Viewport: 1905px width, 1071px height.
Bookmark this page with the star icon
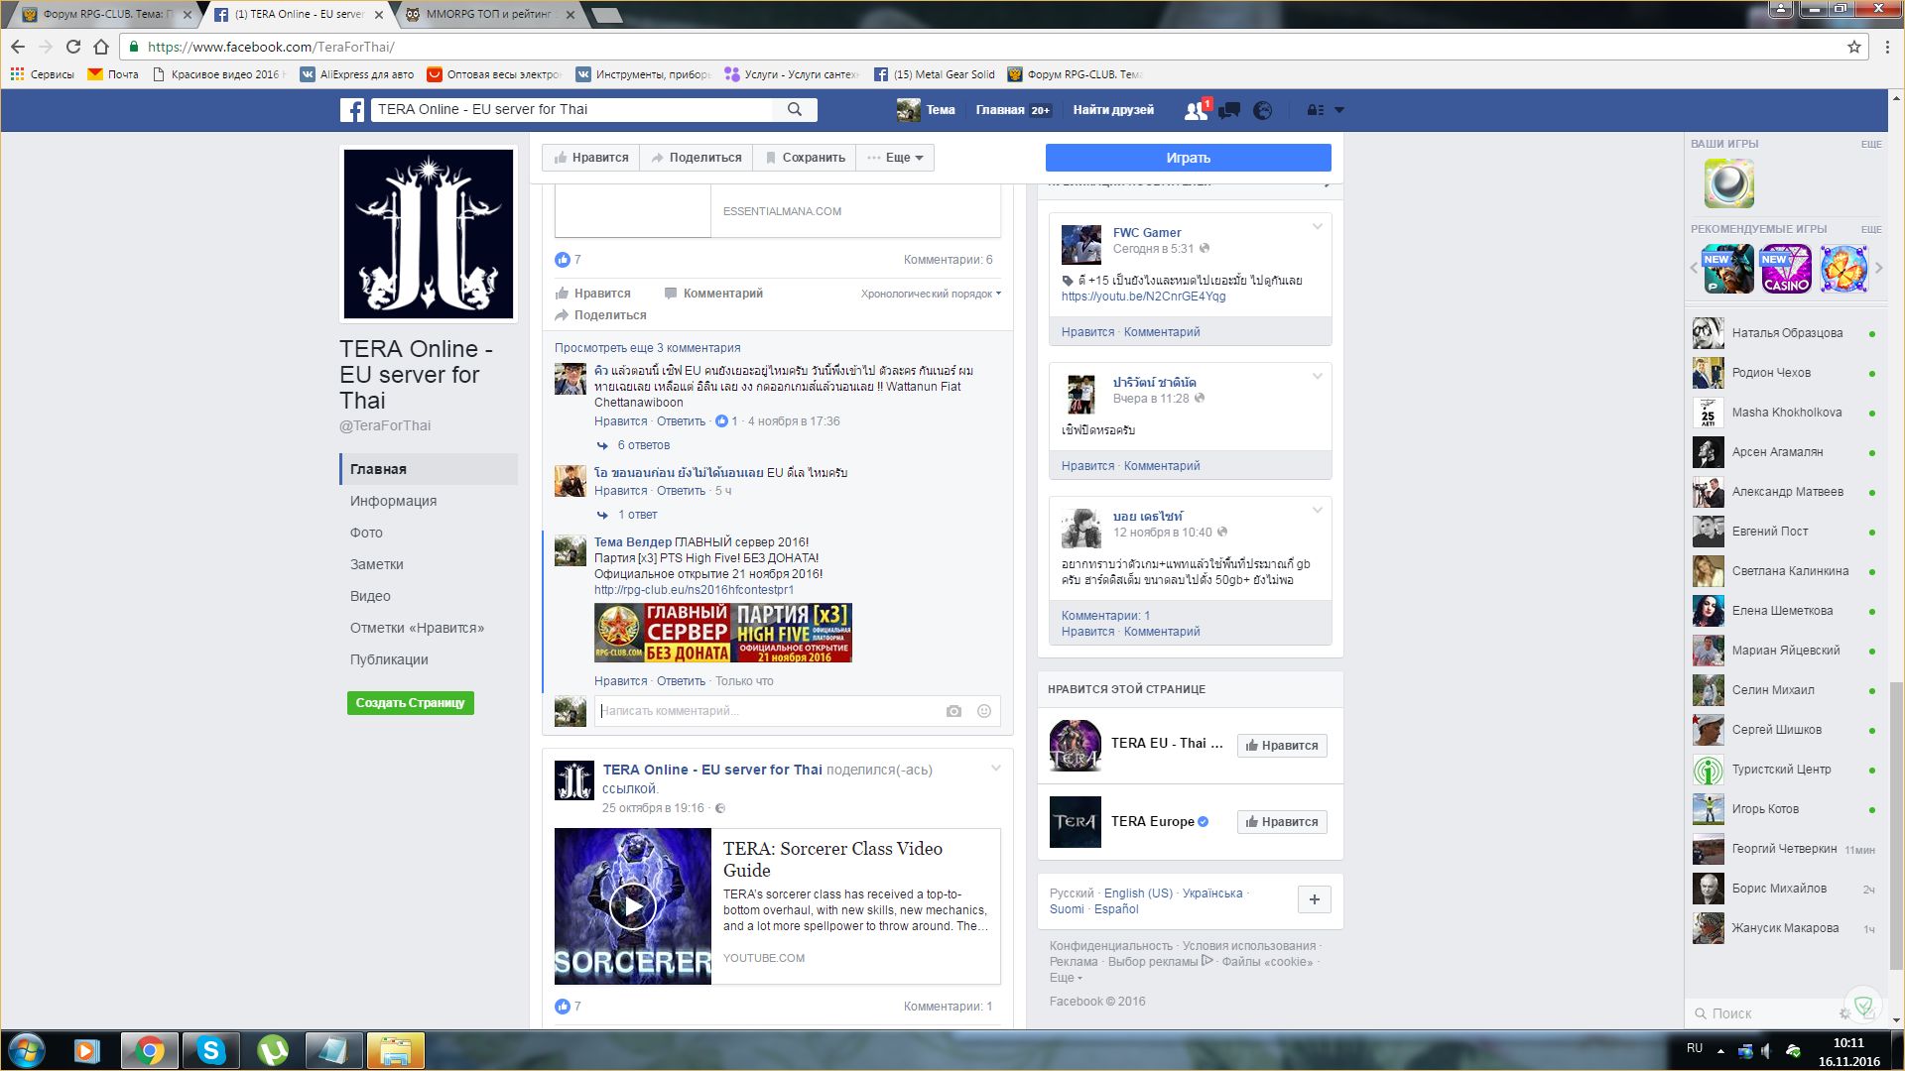click(1853, 47)
